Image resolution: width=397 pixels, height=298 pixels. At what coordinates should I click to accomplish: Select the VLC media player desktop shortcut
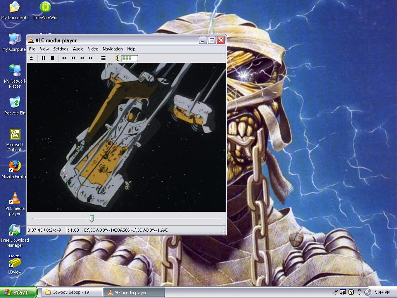pyautogui.click(x=15, y=204)
